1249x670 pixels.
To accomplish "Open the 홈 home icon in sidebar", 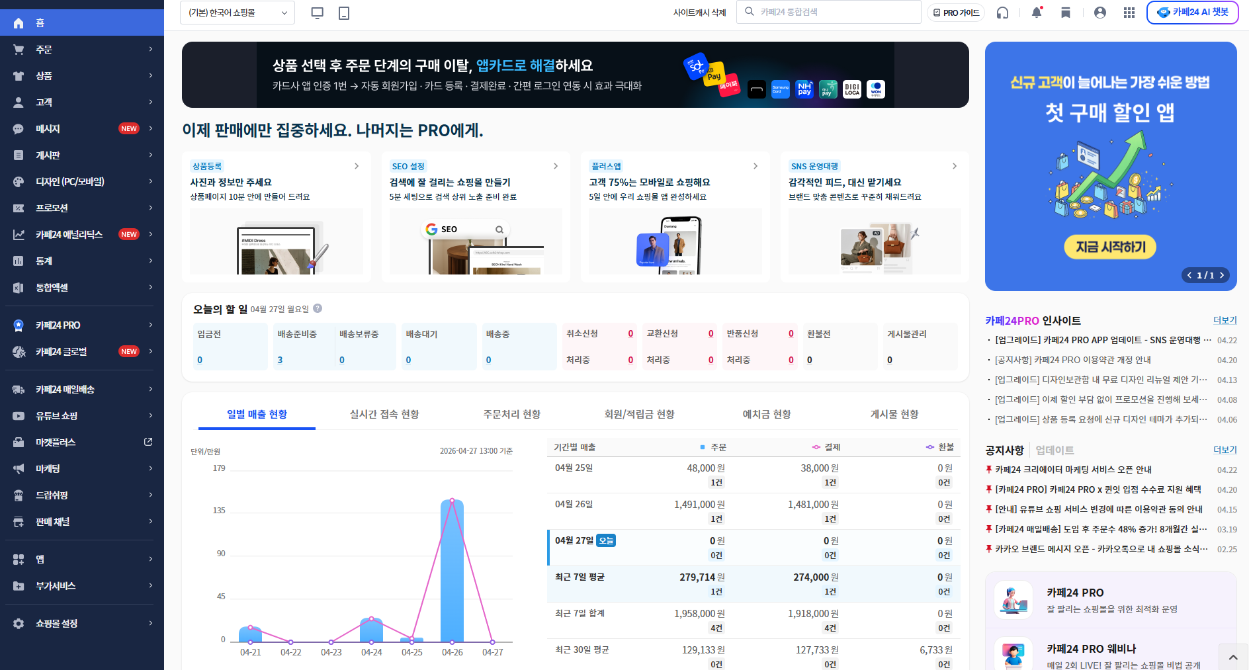I will pyautogui.click(x=19, y=23).
